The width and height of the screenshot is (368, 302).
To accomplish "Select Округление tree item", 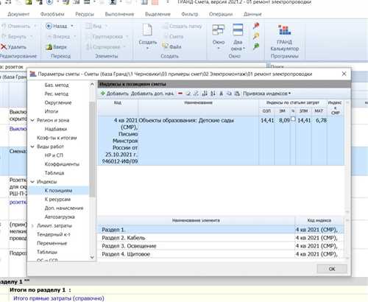I will point(58,102).
